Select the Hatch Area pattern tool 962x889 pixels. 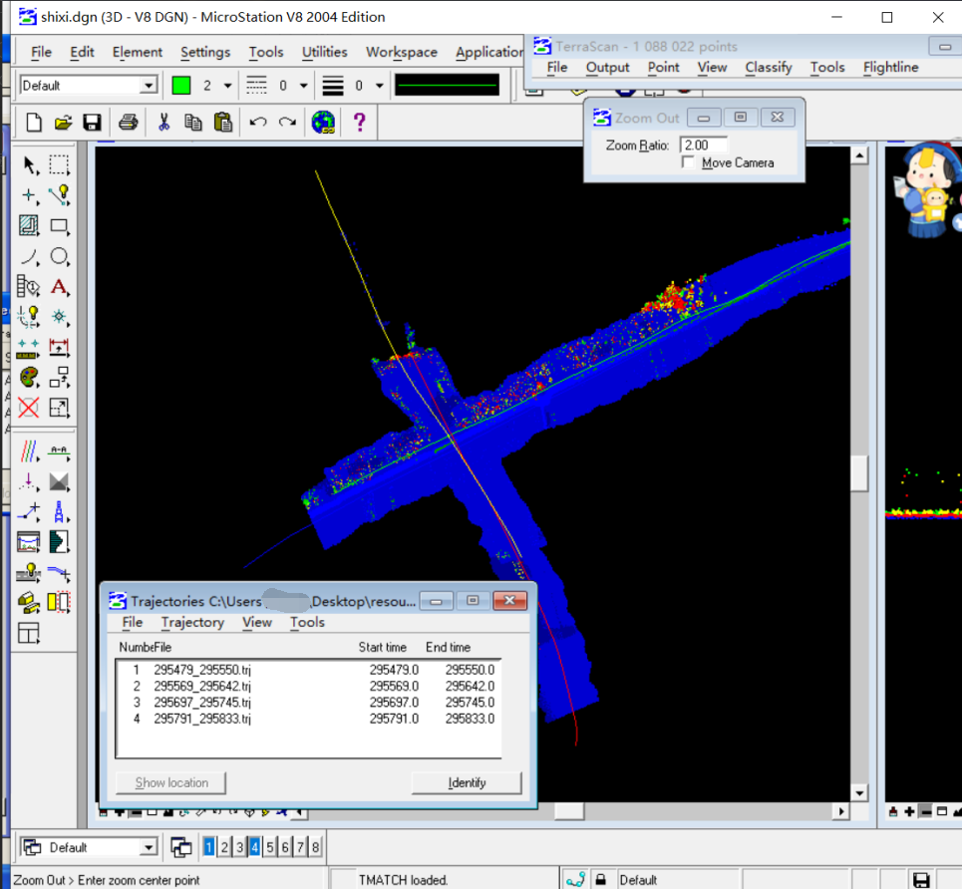point(29,226)
